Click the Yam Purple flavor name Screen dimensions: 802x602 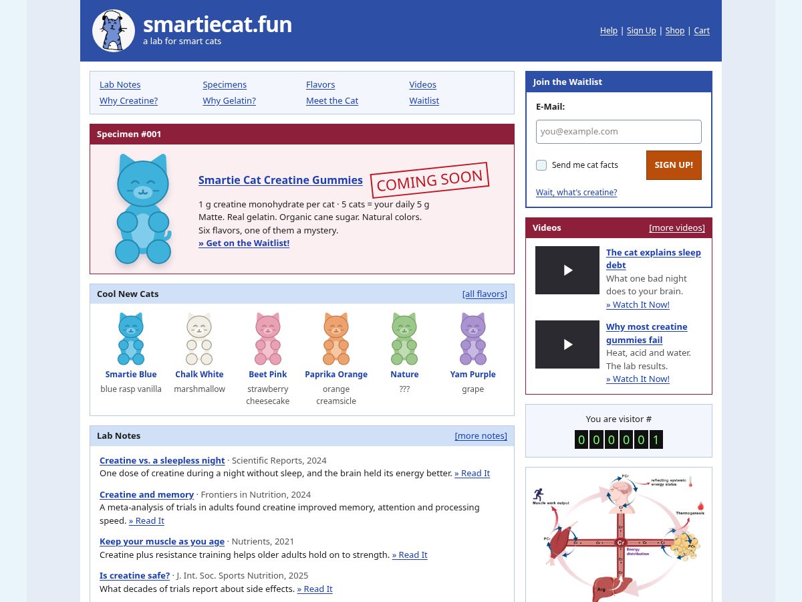[x=473, y=375]
